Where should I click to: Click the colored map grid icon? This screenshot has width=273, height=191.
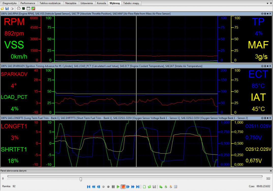pyautogui.click(x=33, y=8)
